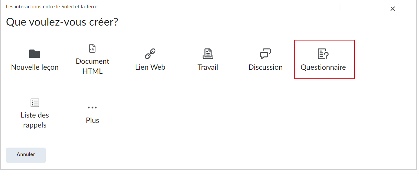Open more options via the ellipsis icon
The image size is (417, 170).
92,108
